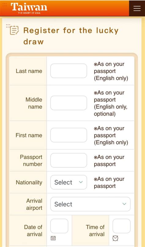Click the Time of arrival field
145x247 pixels.
tap(121, 226)
